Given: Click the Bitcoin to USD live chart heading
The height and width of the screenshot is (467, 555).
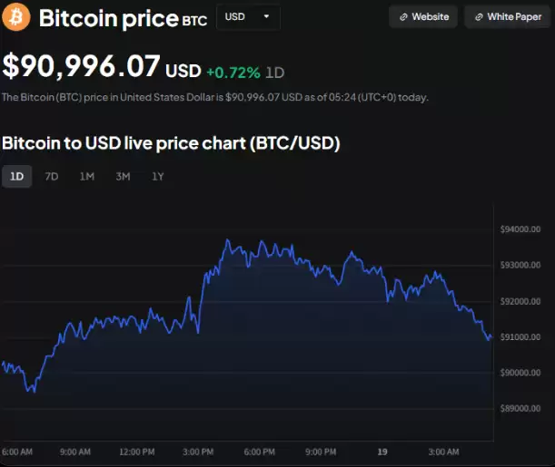Looking at the screenshot, I should pyautogui.click(x=171, y=143).
